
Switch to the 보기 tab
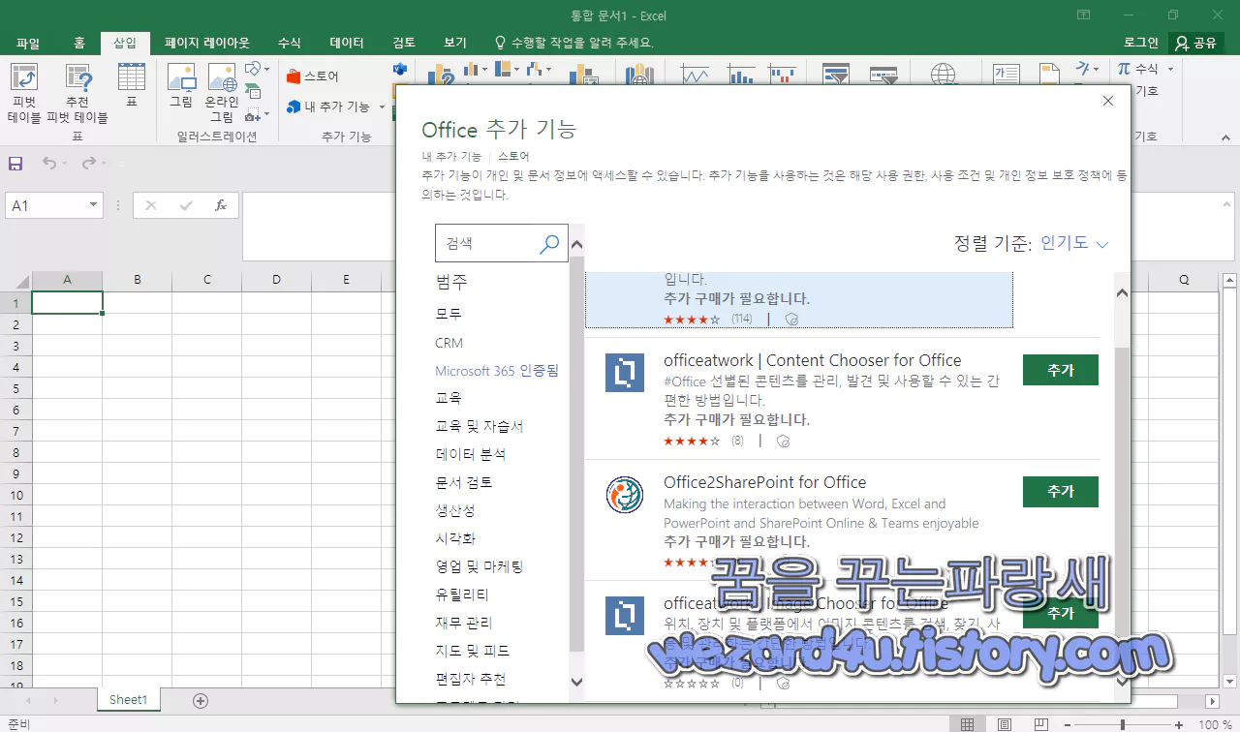click(x=455, y=43)
